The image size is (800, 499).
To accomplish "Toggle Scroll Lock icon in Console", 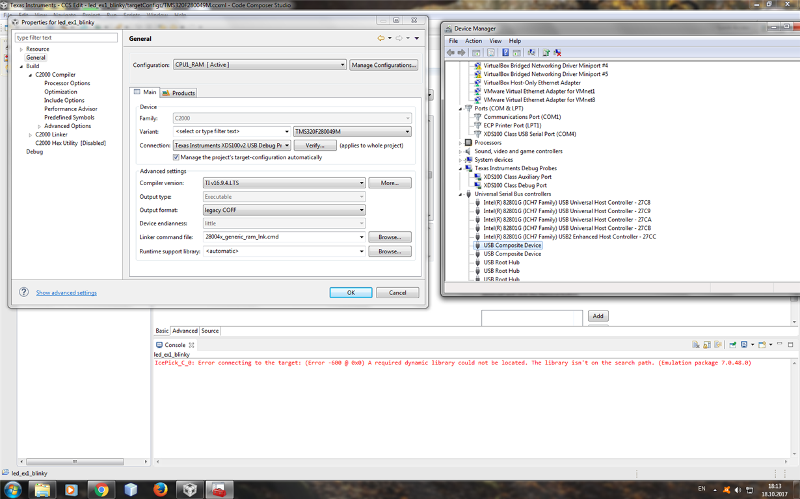I will pyautogui.click(x=707, y=345).
